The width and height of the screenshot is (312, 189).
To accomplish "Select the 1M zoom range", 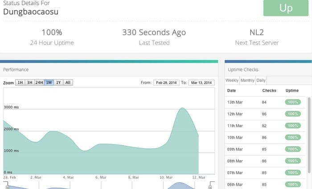I will pos(49,82).
